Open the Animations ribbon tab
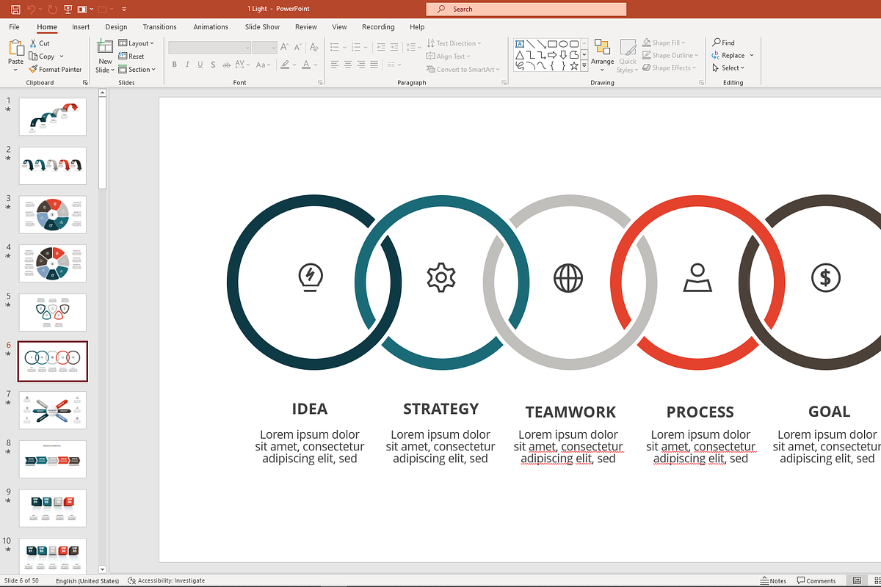 [211, 27]
